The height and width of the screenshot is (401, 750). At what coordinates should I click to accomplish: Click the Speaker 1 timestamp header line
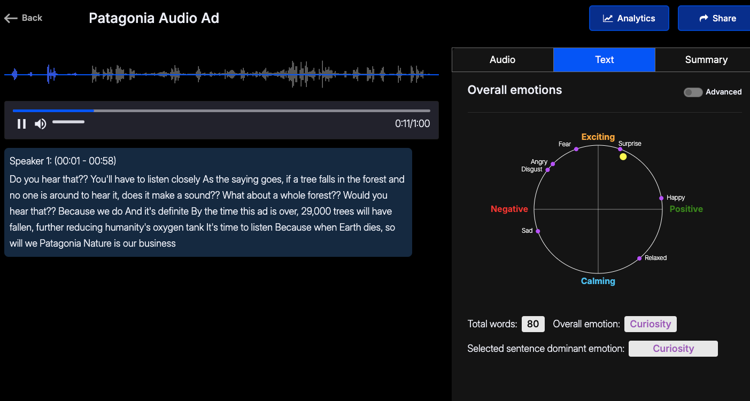(63, 161)
